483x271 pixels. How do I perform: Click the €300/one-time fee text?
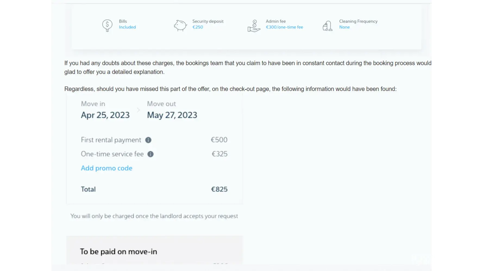284,27
